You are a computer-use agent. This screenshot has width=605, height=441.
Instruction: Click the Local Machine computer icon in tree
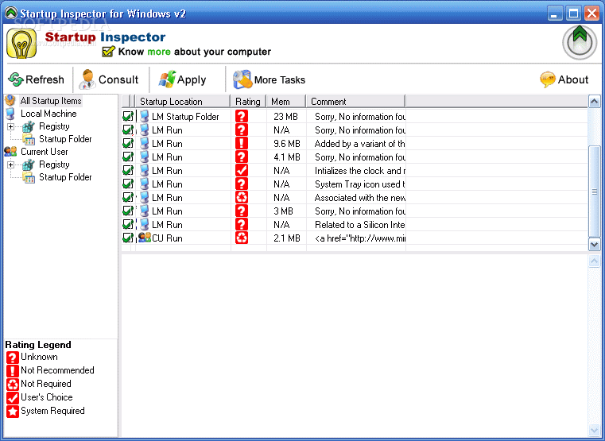point(10,114)
